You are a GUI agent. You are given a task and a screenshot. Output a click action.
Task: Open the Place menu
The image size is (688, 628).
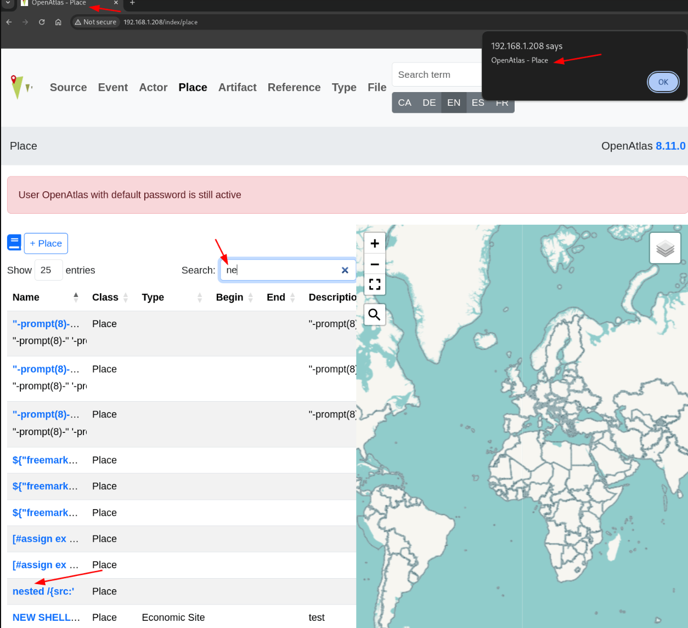(x=193, y=87)
